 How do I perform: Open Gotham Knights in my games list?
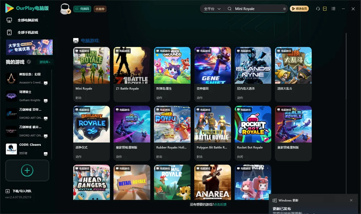[x=27, y=96]
